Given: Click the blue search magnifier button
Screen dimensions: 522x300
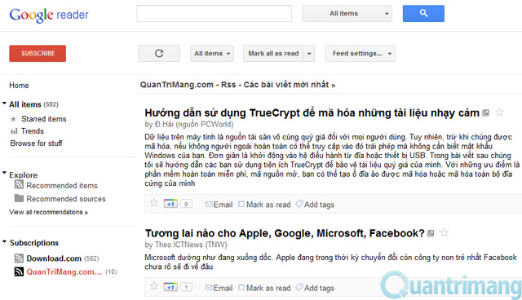Looking at the screenshot, I should (x=423, y=13).
